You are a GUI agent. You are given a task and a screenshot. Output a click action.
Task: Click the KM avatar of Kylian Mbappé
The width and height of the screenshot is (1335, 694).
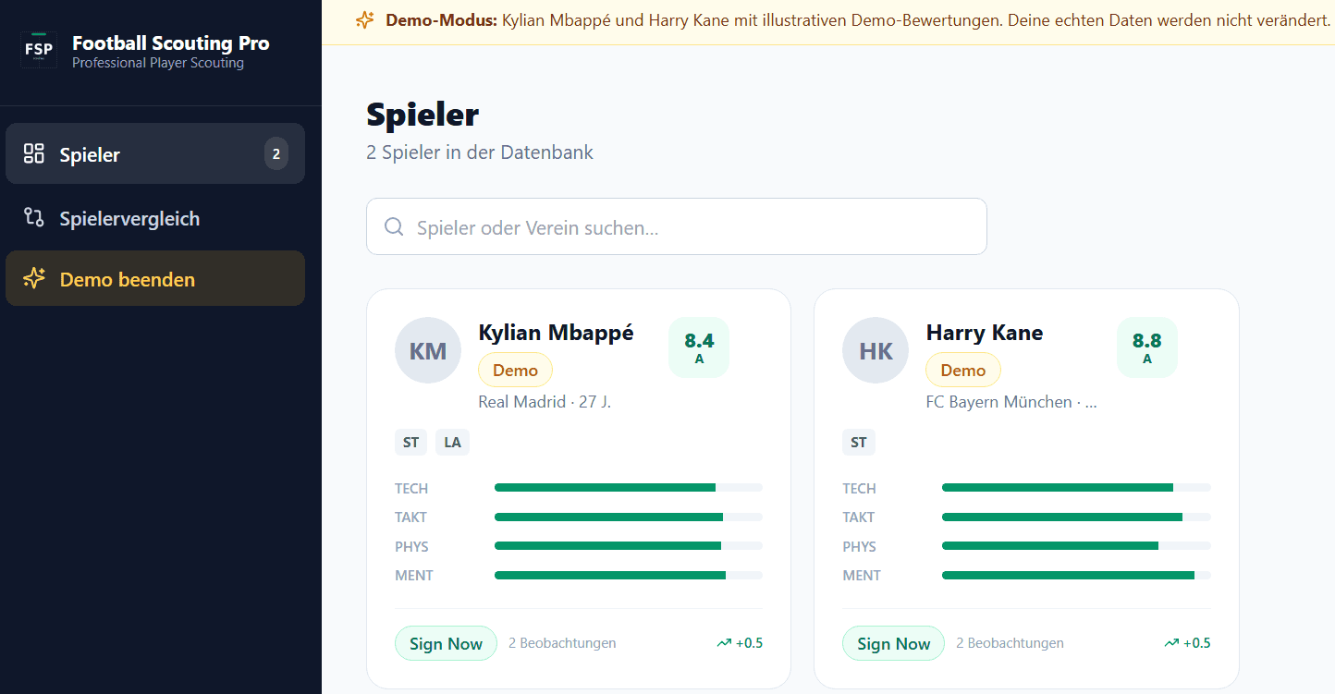[428, 350]
